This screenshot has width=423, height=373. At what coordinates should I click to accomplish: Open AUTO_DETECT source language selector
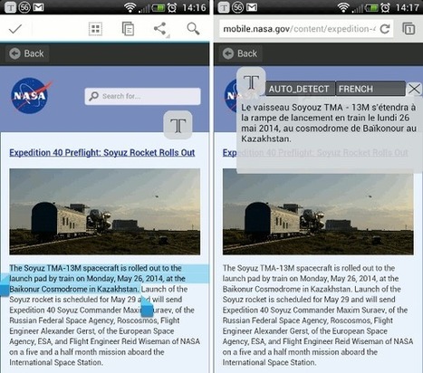(301, 89)
